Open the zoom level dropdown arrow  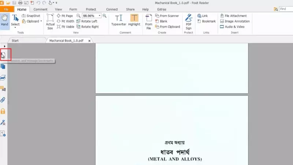100,16
